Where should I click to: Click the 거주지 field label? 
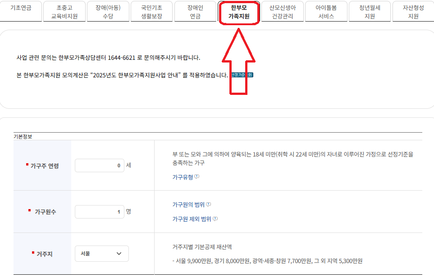click(45, 254)
